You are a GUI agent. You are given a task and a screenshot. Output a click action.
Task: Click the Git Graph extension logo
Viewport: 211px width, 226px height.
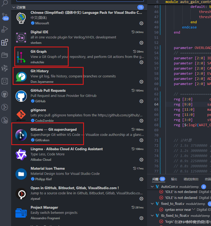(21, 57)
